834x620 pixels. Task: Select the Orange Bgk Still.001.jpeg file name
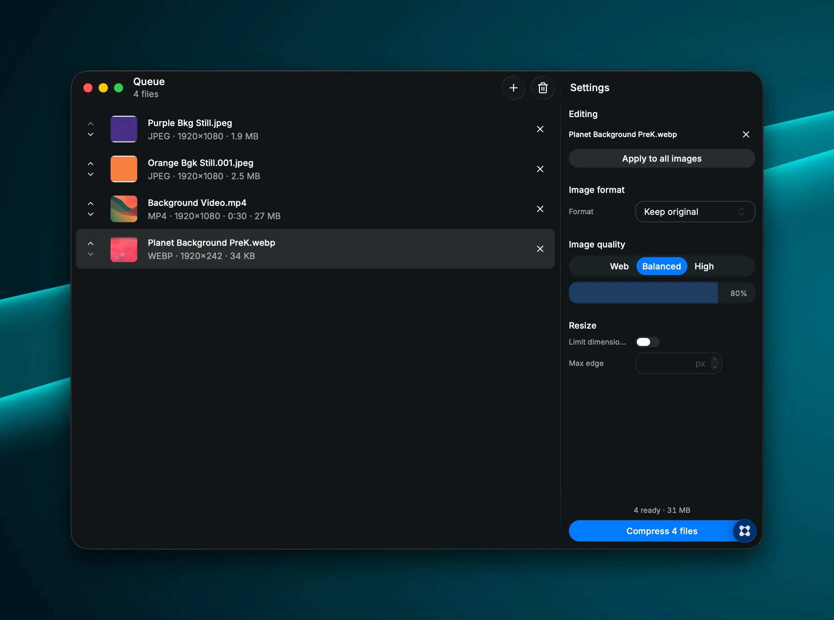coord(200,163)
